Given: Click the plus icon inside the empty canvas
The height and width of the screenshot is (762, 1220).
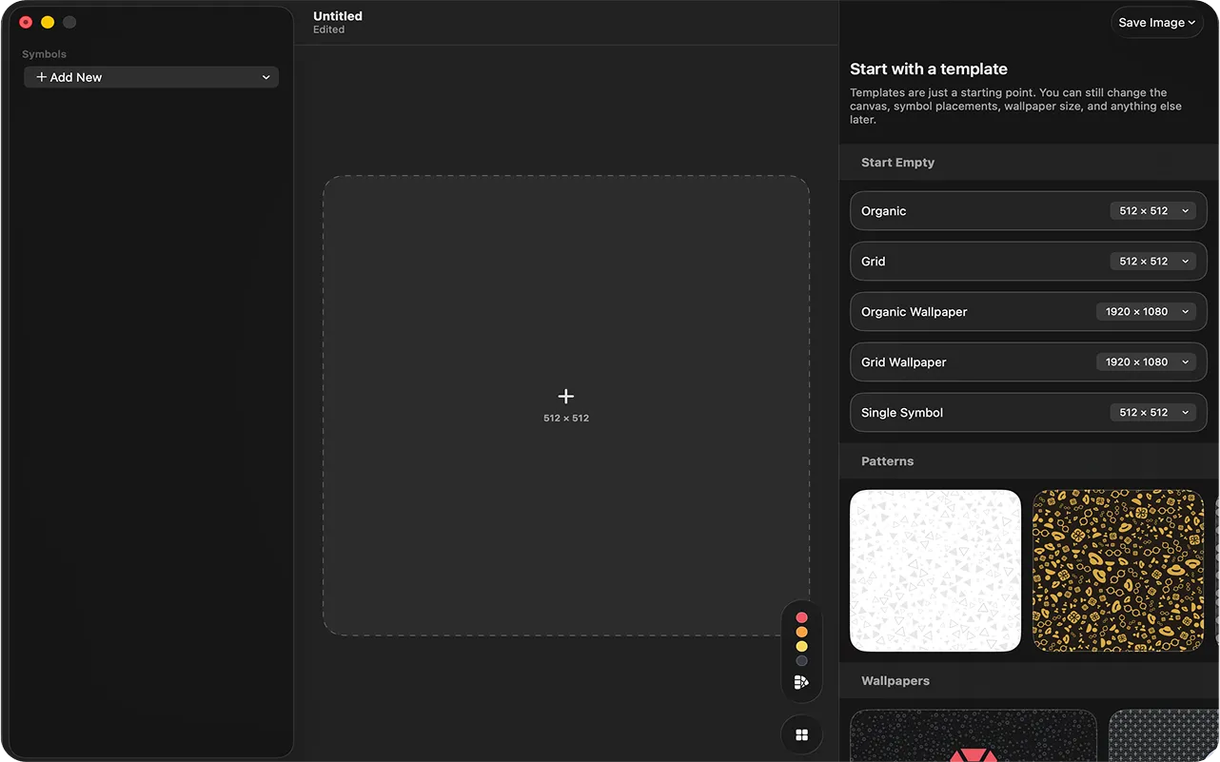Looking at the screenshot, I should coord(566,396).
